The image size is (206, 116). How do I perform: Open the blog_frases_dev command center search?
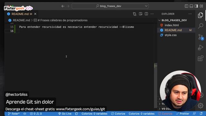110,6
